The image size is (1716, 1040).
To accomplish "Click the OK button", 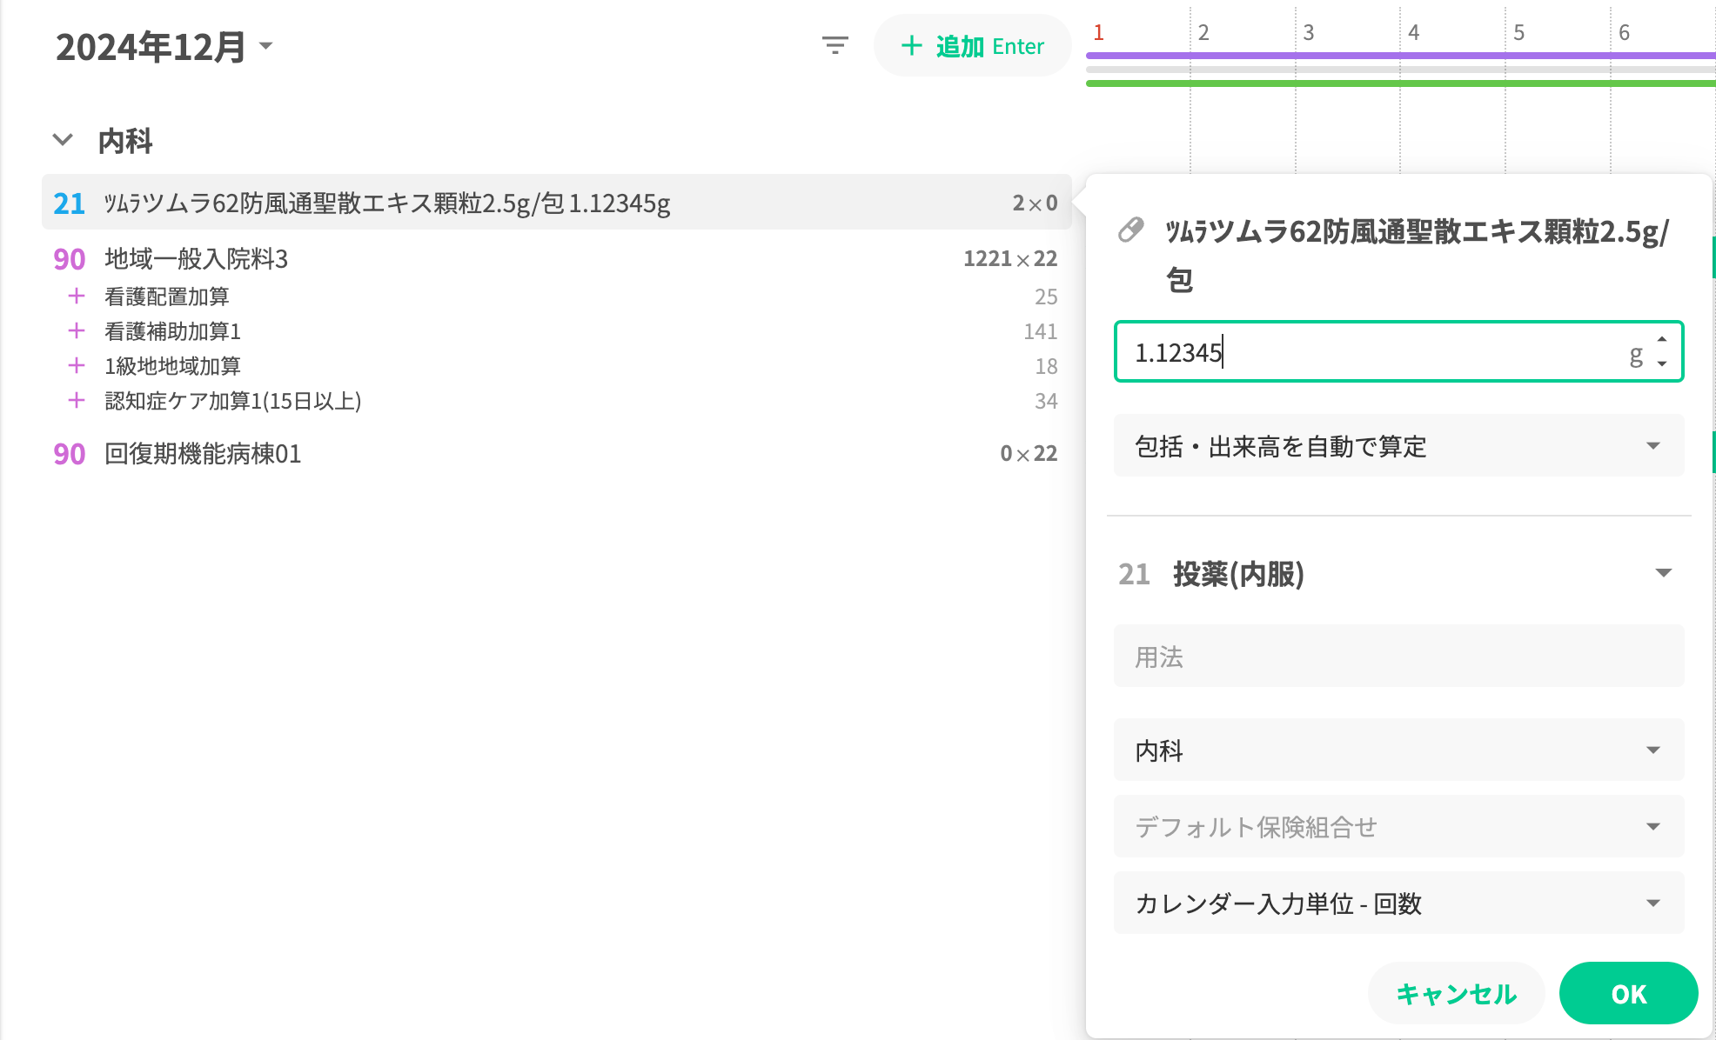I will point(1627,993).
